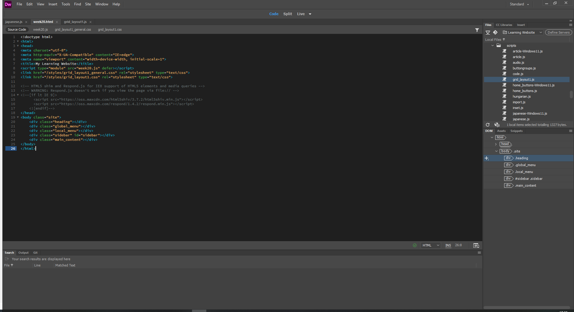Select import.js in Files panel
574x312 pixels.
(519, 102)
